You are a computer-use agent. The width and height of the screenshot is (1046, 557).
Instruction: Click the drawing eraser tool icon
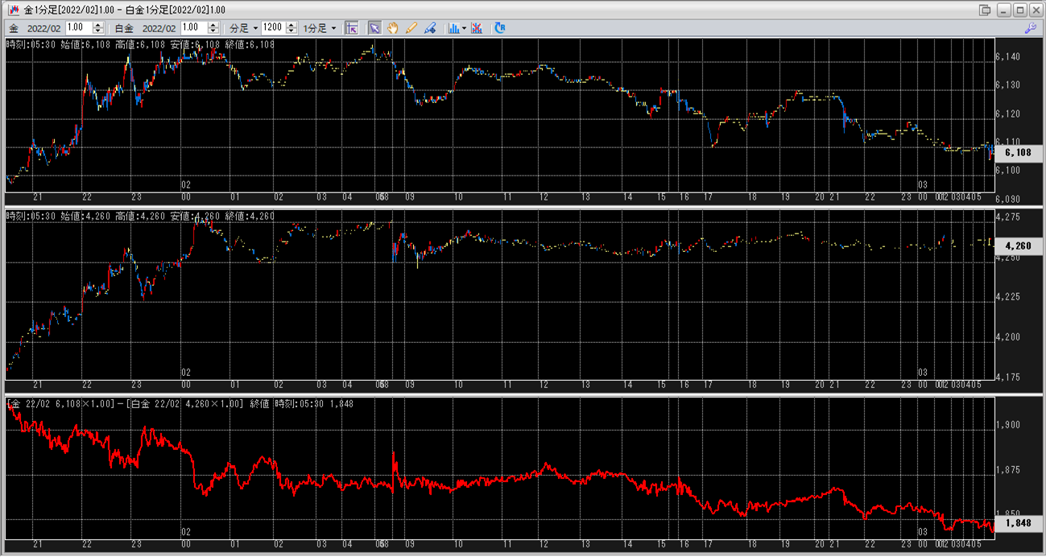430,27
